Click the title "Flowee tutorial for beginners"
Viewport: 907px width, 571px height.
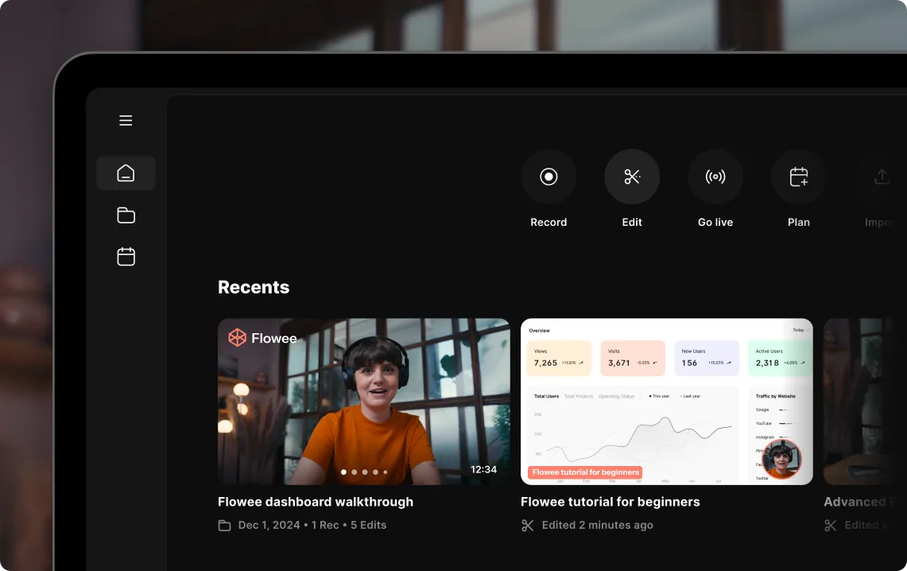point(610,502)
